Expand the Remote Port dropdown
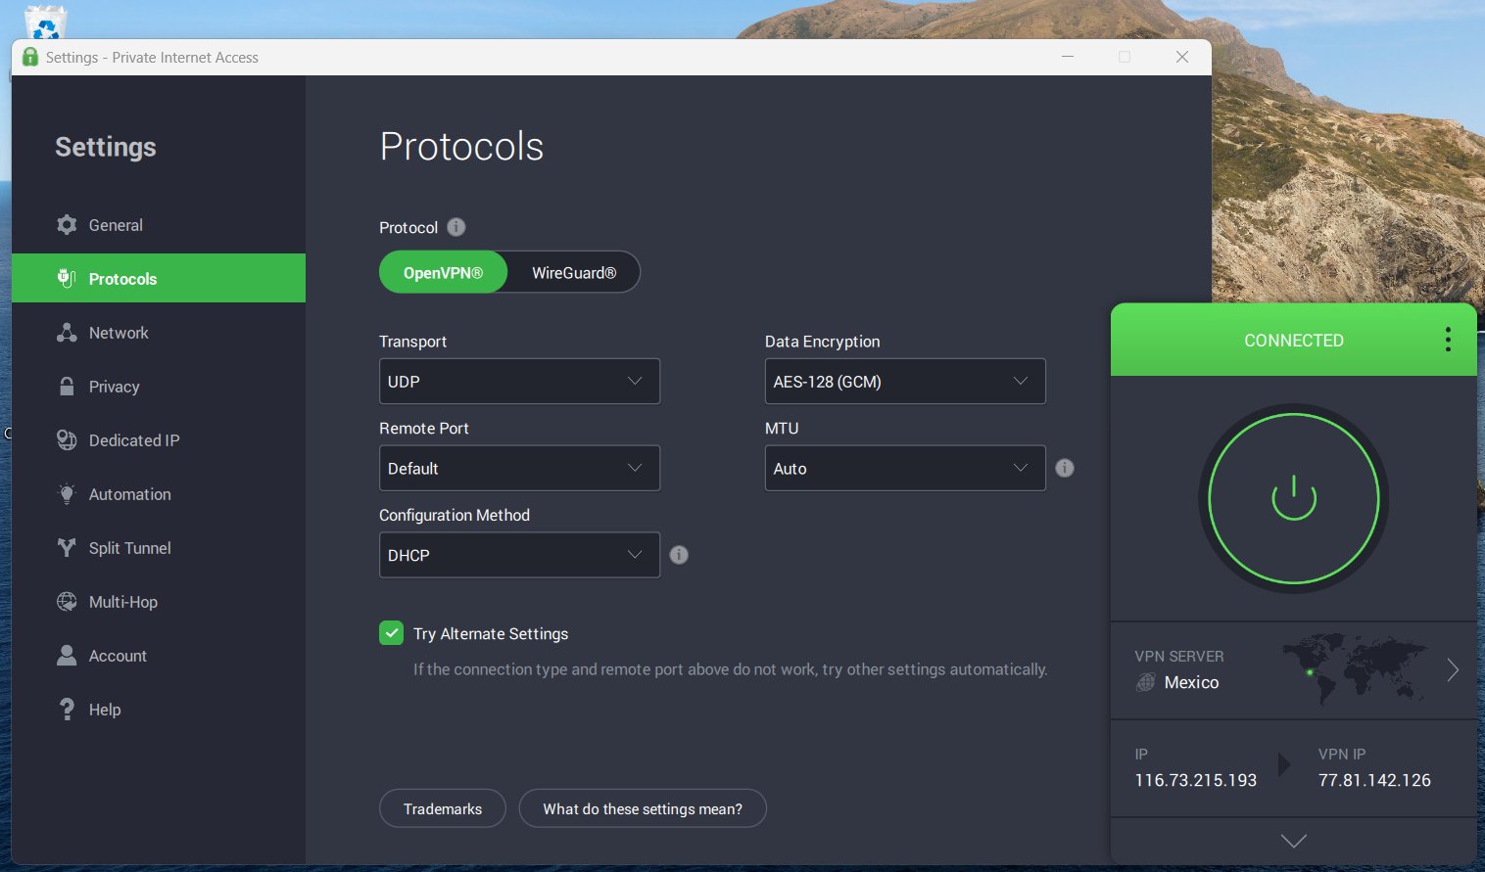The height and width of the screenshot is (872, 1485). pyautogui.click(x=519, y=469)
